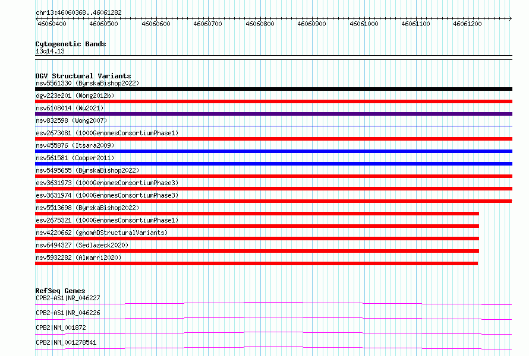Image resolution: width=529 pixels, height=356 pixels.
Task: Select variant label nsv832598 (Wong2007)
Action: point(71,120)
